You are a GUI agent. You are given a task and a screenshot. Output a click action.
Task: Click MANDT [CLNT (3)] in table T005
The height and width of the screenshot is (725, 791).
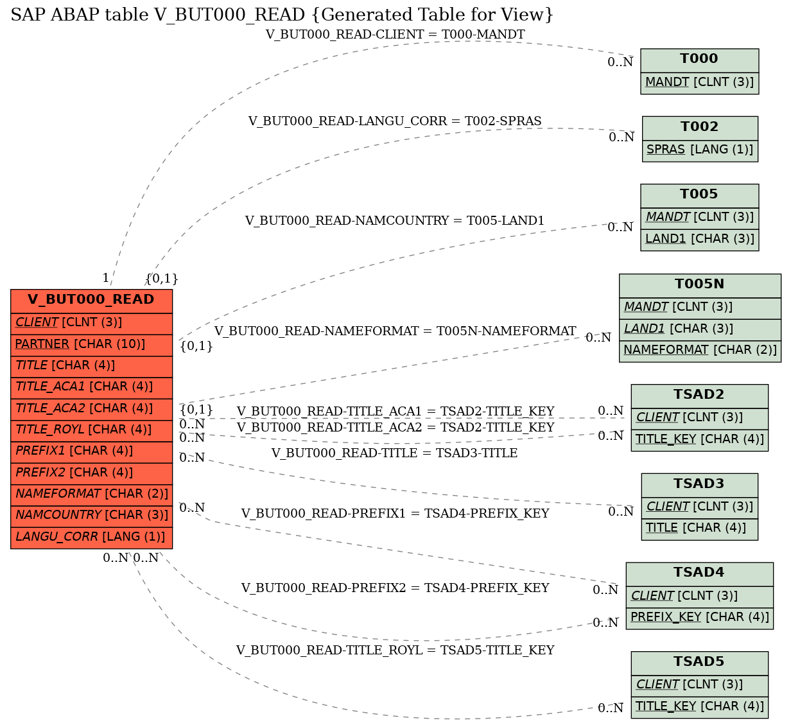[x=700, y=218]
